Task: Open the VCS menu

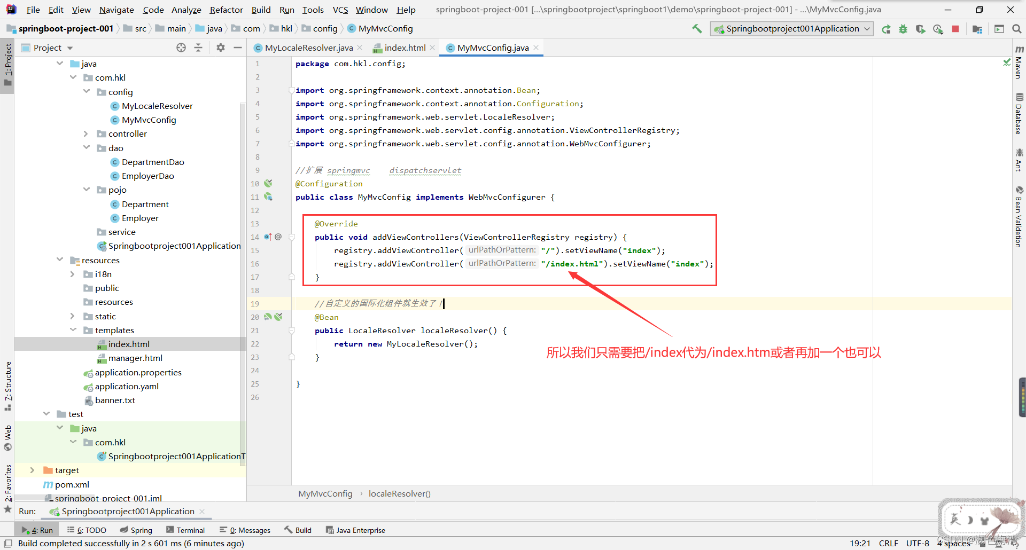Action: point(340,10)
